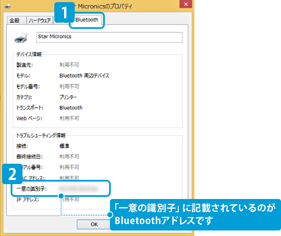Select the 最終接続日 label
This screenshot has width=281, height=236.
30,156
